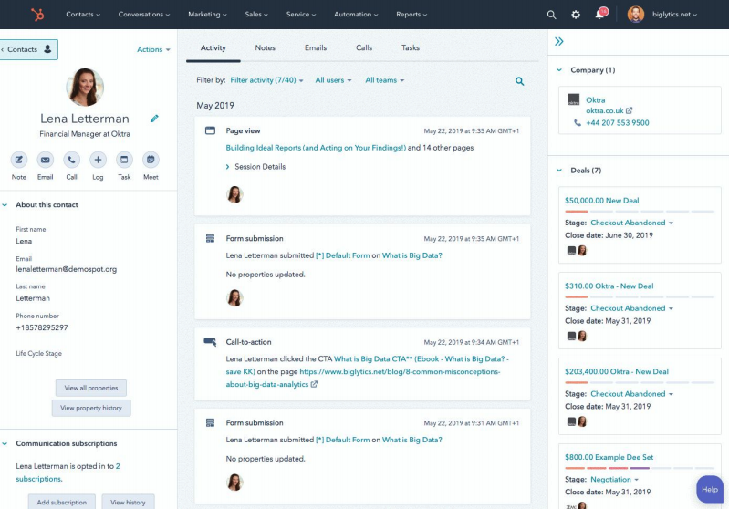This screenshot has height=509, width=729.
Task: Log an activity with the plus icon
Action: tap(98, 160)
